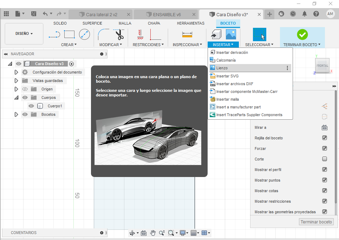Click the Measure ruler icon
The image size is (339, 240).
(x=187, y=34)
